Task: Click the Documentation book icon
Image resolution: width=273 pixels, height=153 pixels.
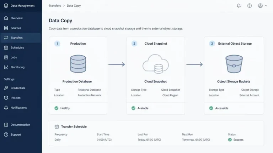Action: 6,125
